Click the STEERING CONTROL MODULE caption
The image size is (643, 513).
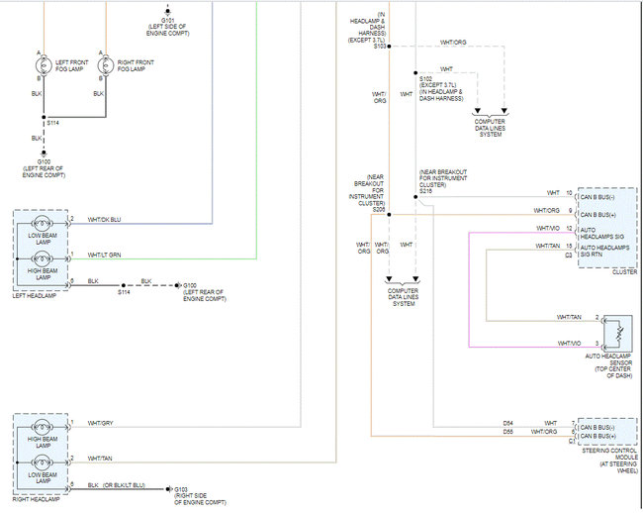[x=610, y=454]
